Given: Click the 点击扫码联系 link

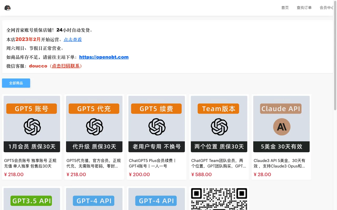Looking at the screenshot, I should click(66, 66).
